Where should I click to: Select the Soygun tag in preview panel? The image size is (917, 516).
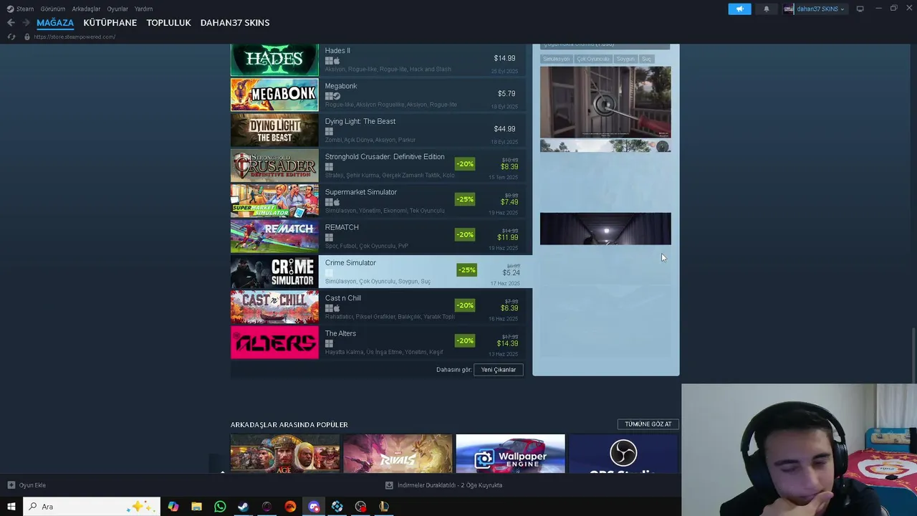pos(625,59)
